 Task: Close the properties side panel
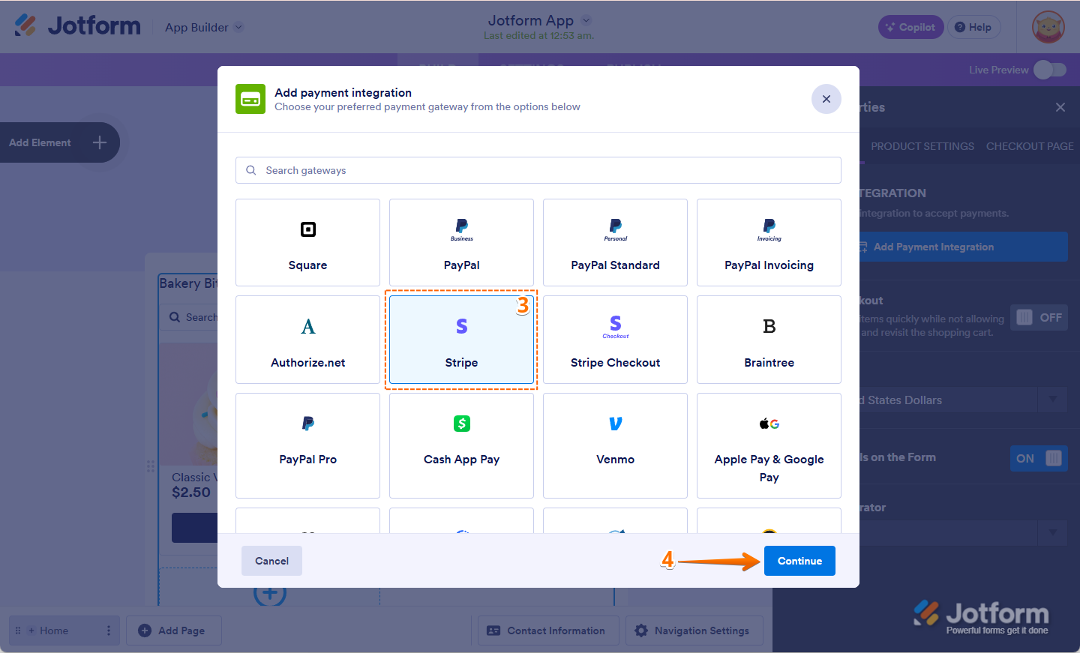coord(1060,107)
